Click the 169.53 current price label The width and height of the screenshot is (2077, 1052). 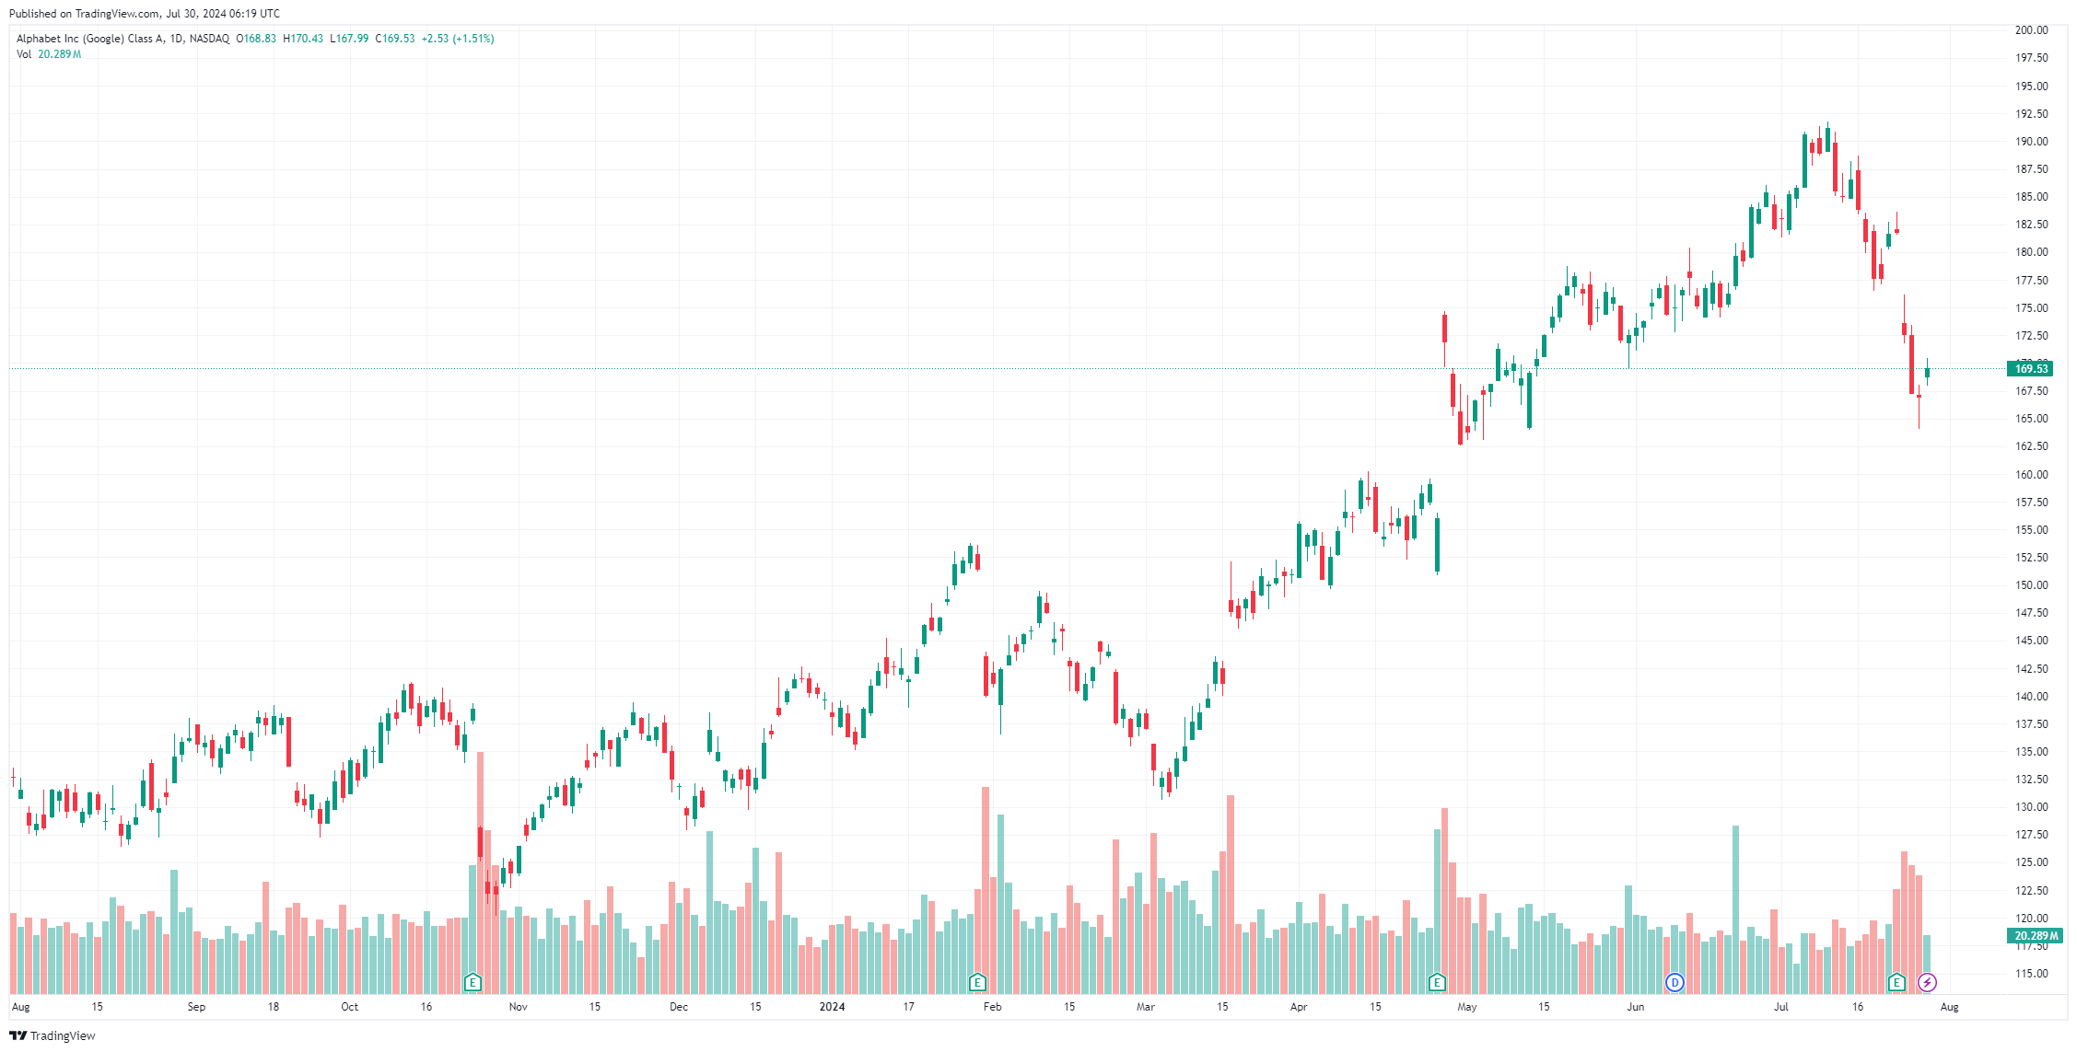[x=2031, y=369]
